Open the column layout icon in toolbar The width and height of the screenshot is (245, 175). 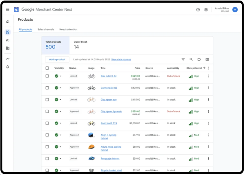pos(207,59)
